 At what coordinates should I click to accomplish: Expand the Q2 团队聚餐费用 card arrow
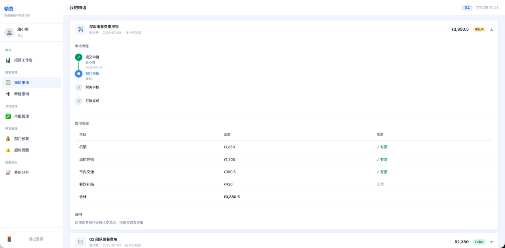pos(492,242)
